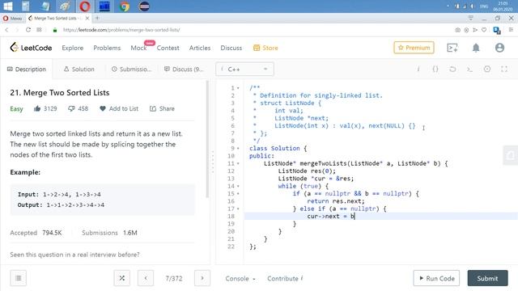This screenshot has height=291, width=518.
Task: Click the Accepted 794.5K statistic
Action: pyautogui.click(x=36, y=233)
